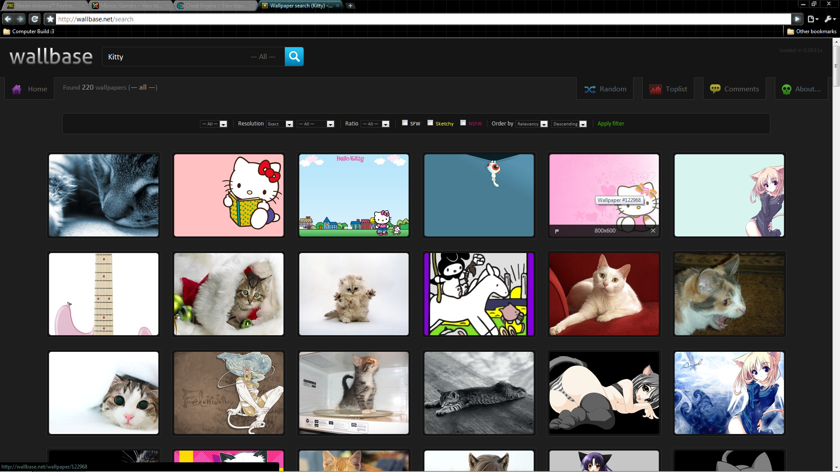Open black and white lying cat thumbnail
Viewport: 840px width, 472px height.
coord(479,393)
